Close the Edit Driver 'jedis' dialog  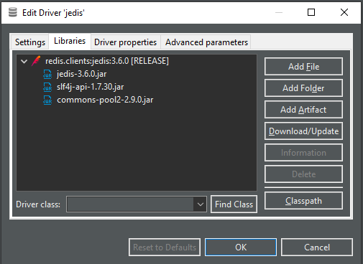pyautogui.click(x=344, y=12)
